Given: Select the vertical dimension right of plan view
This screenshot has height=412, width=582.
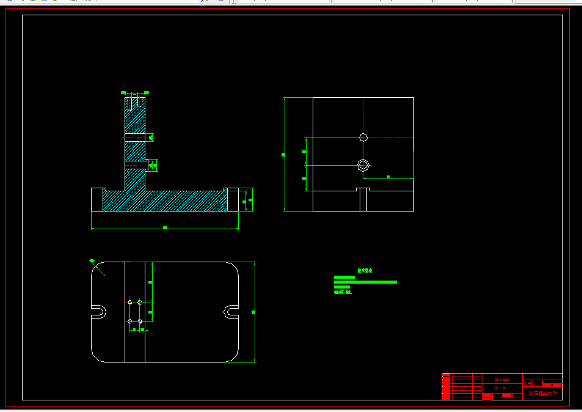Looking at the screenshot, I should tap(255, 312).
